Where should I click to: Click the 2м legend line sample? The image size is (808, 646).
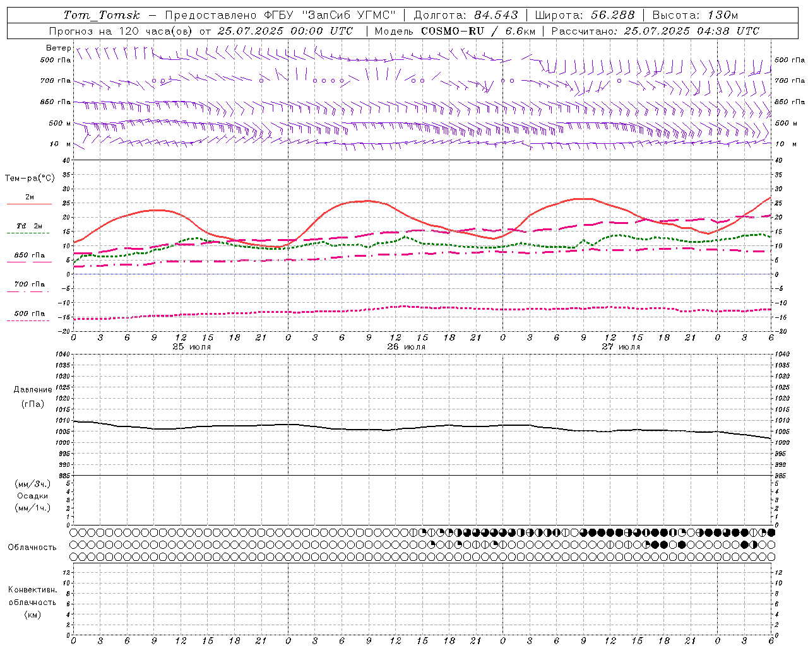point(29,204)
